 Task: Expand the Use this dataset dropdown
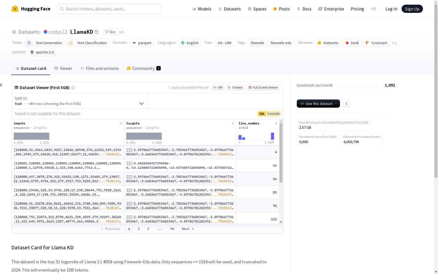point(318,104)
